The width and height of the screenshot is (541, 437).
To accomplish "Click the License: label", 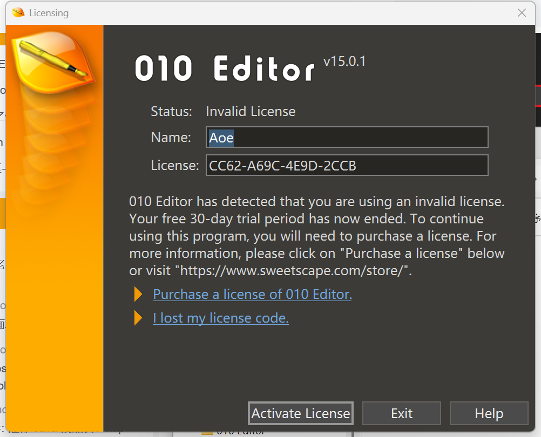I will (x=175, y=166).
